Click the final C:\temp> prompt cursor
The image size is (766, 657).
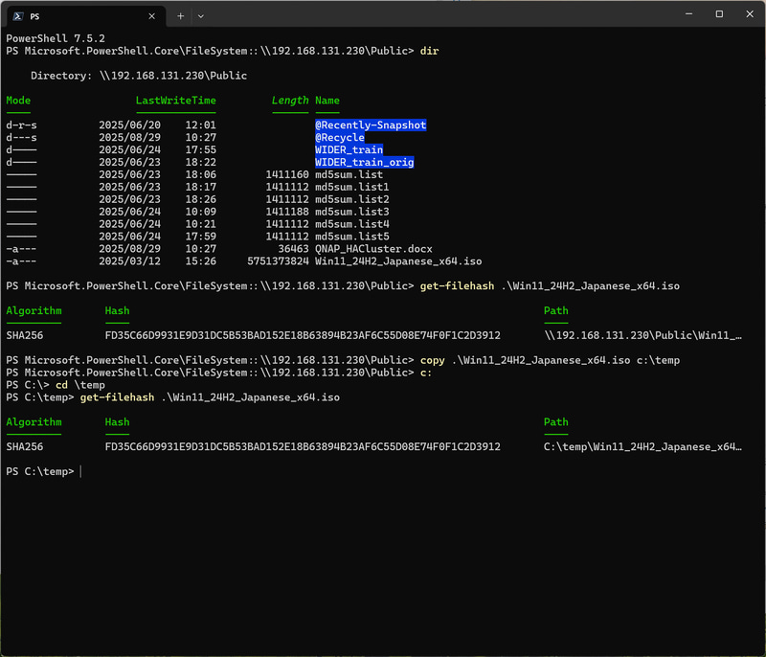click(82, 471)
